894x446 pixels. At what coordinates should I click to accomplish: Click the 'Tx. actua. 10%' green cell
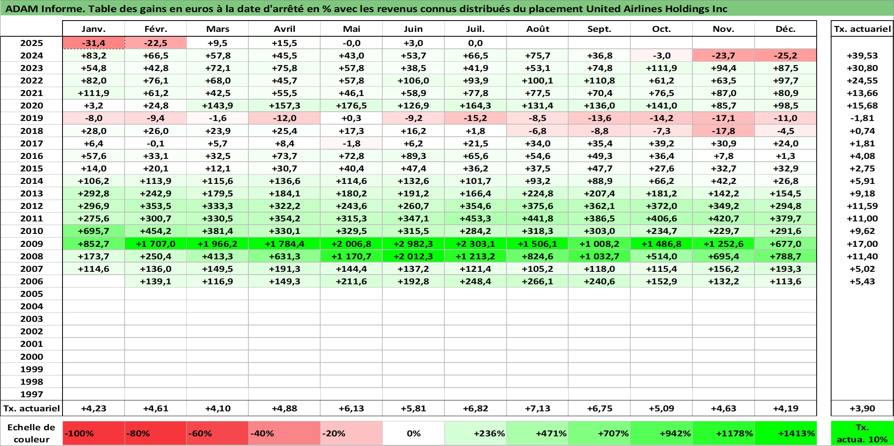click(862, 433)
